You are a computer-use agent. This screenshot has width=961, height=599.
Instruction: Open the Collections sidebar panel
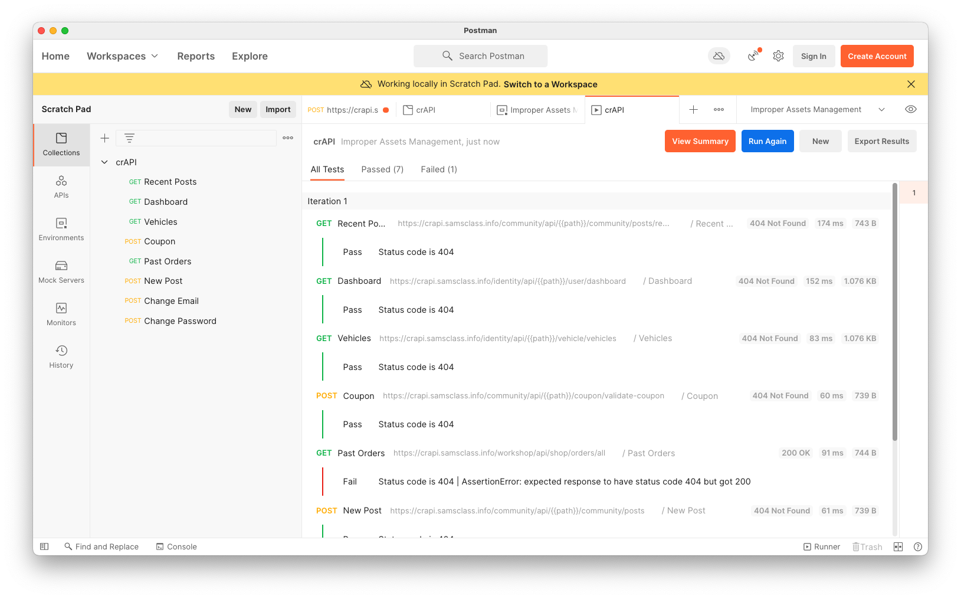click(x=61, y=145)
